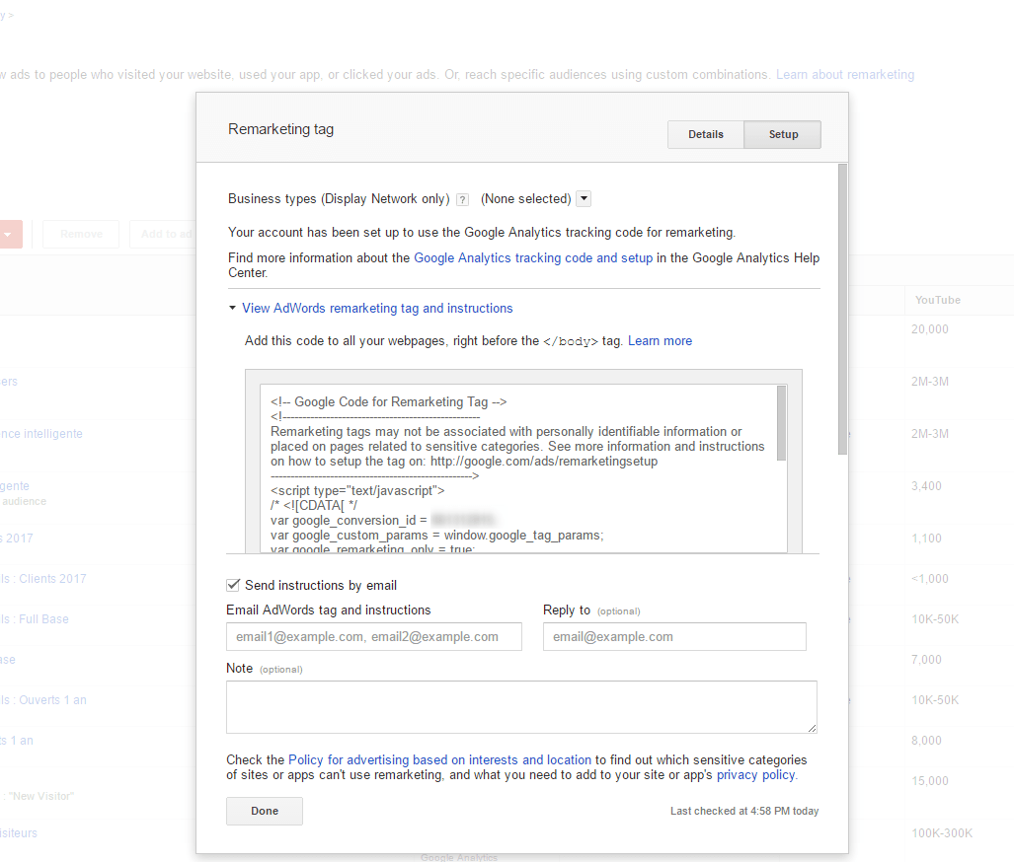Open Learn more link about body tag
The height and width of the screenshot is (862, 1014).
pos(660,340)
